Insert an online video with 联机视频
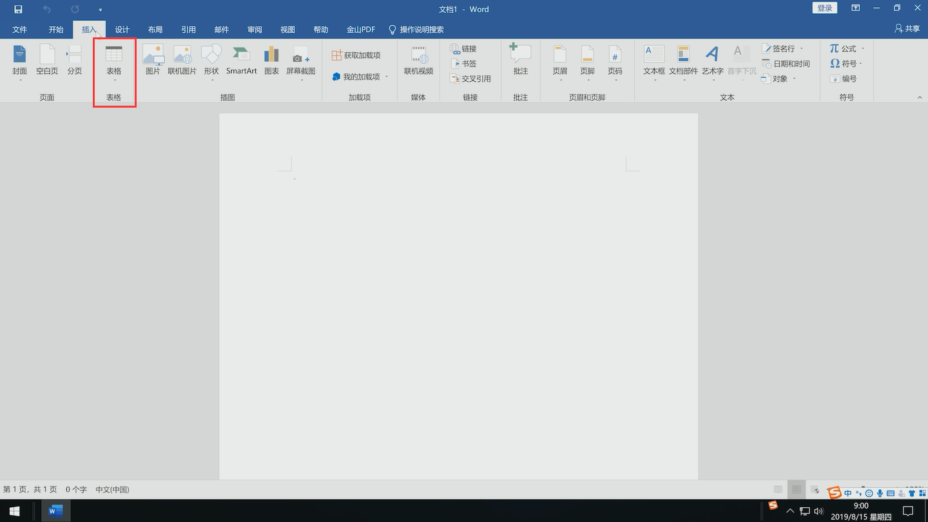 [419, 60]
